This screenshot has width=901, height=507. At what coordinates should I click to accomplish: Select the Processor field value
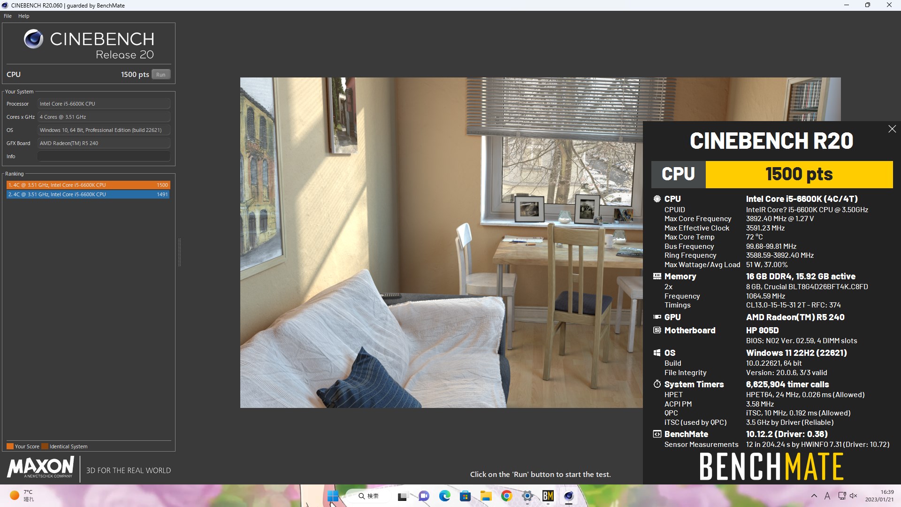click(104, 104)
